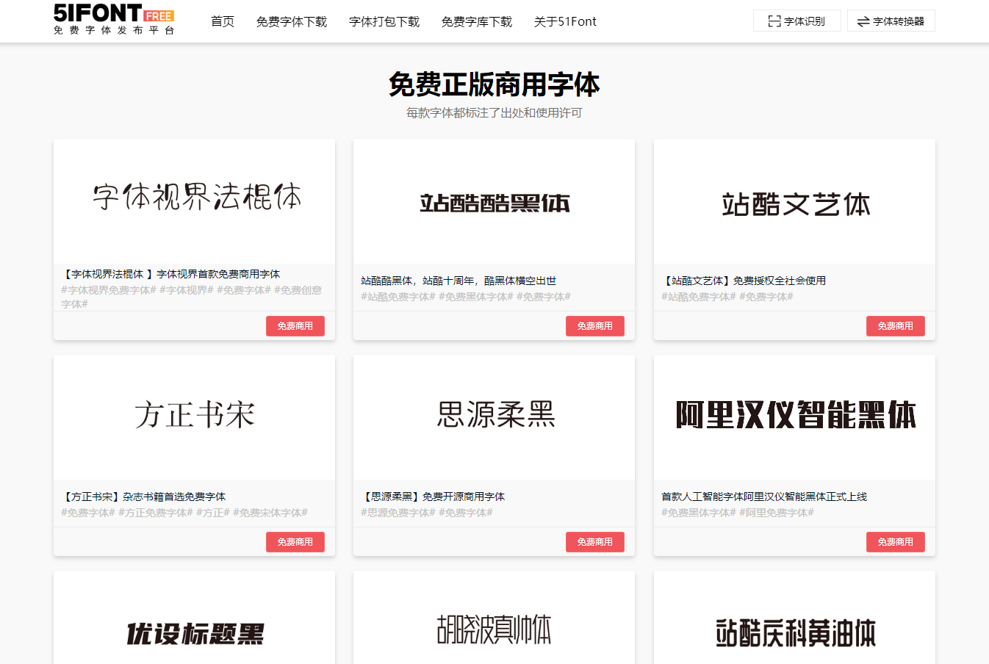Open 首页 in navigation
This screenshot has width=989, height=664.
[223, 22]
